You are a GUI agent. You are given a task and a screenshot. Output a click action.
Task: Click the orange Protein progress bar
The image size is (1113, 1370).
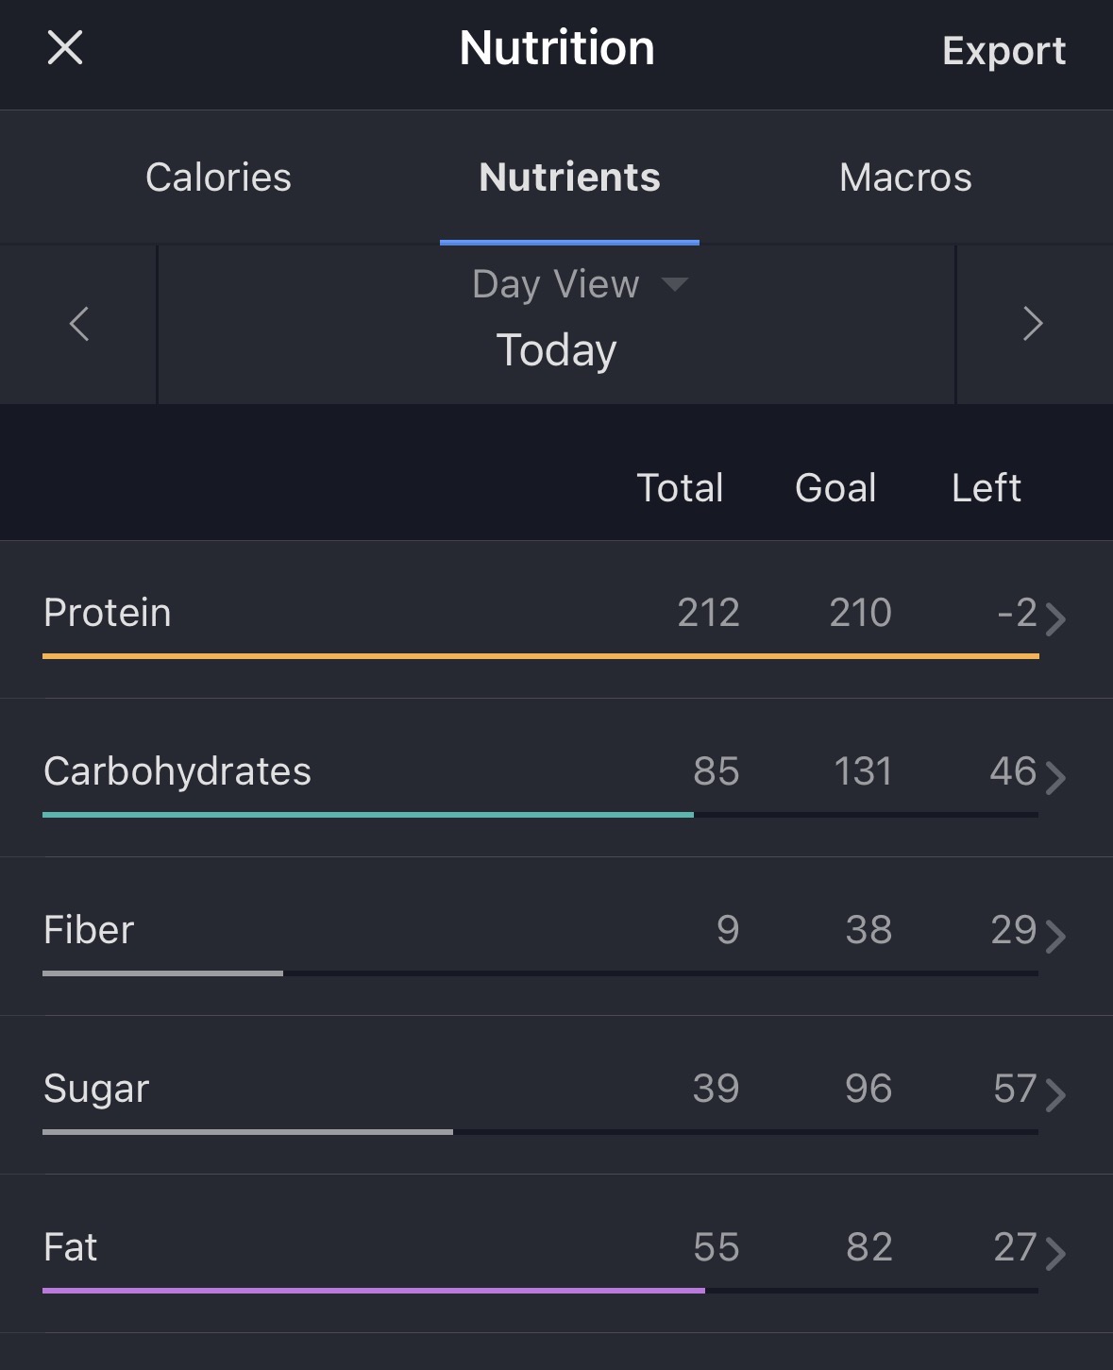click(x=540, y=655)
